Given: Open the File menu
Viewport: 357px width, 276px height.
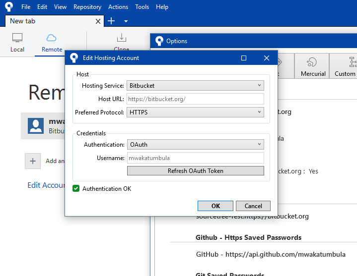Looking at the screenshot, I should tap(26, 7).
